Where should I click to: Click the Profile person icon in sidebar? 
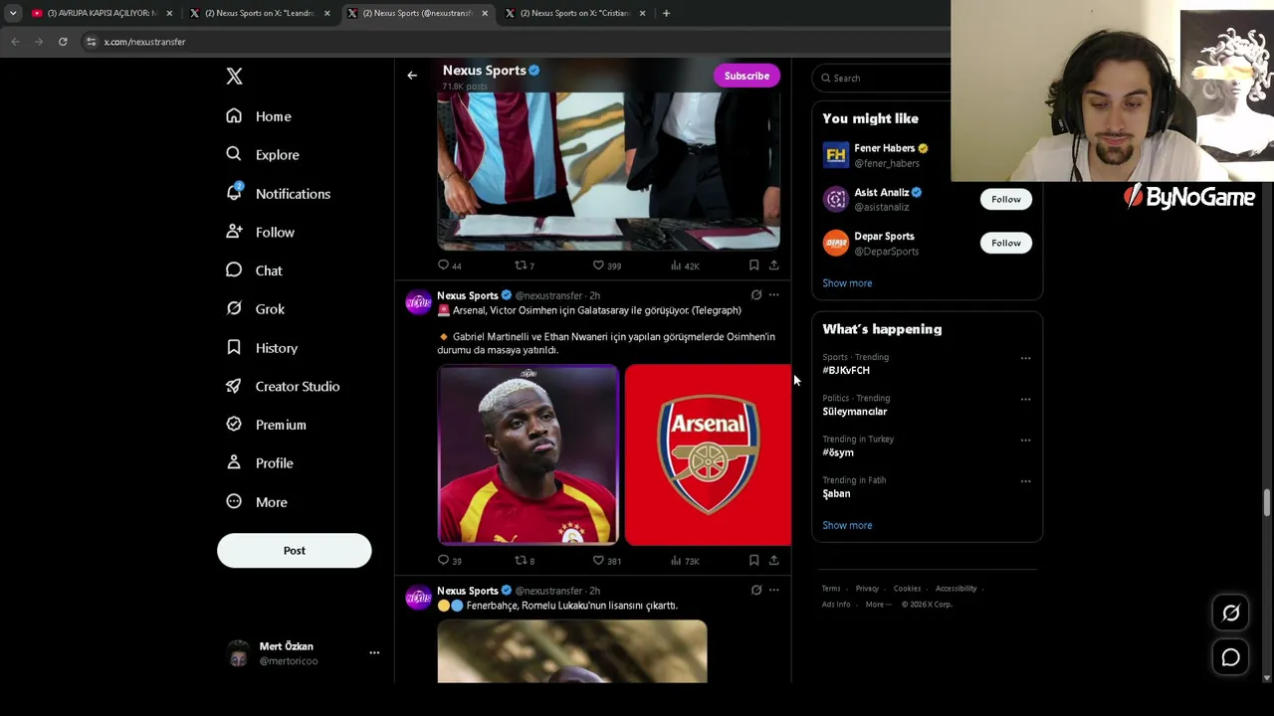tap(234, 462)
